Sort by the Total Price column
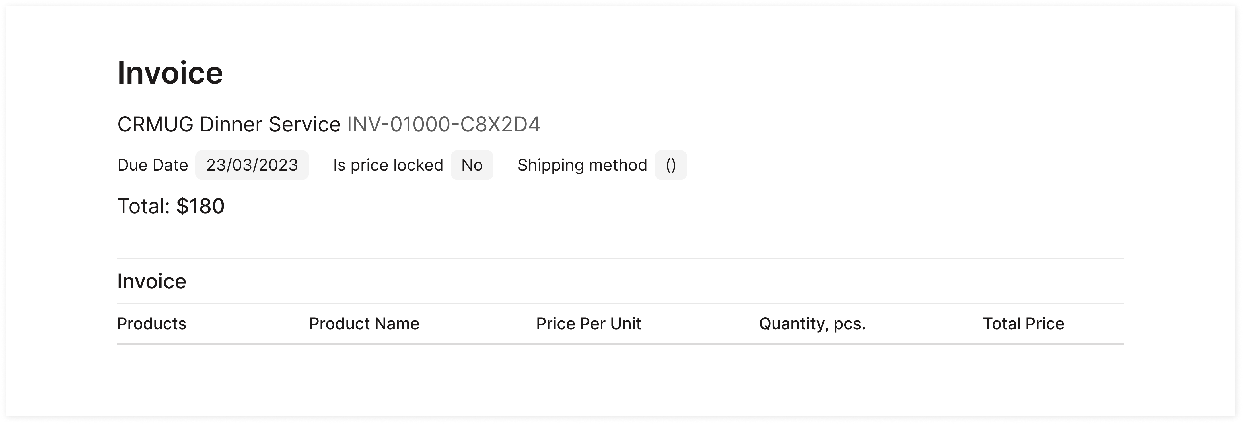 coord(1023,324)
